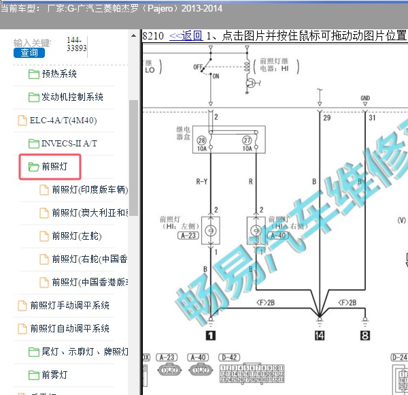Open 前照灯(右舵(中国香 document
408x395 pixels.
click(90, 259)
